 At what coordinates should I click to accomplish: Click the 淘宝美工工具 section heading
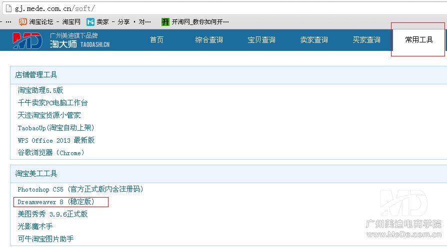tap(36, 174)
